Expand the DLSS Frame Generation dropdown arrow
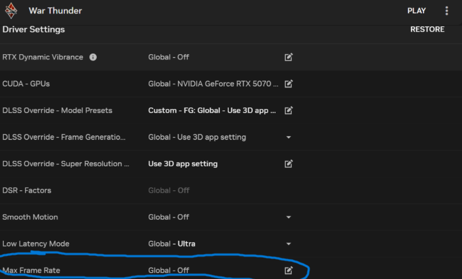Image resolution: width=462 pixels, height=279 pixels. pyautogui.click(x=288, y=137)
